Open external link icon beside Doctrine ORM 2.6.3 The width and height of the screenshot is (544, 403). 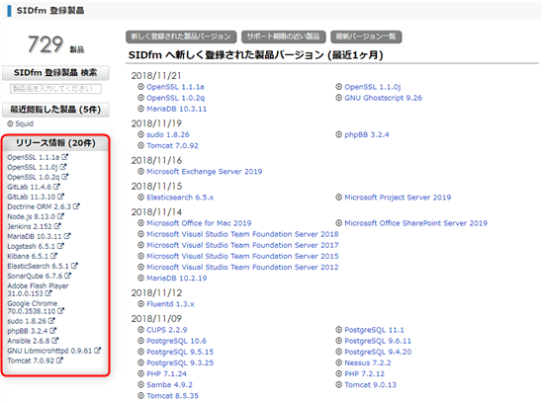click(76, 206)
